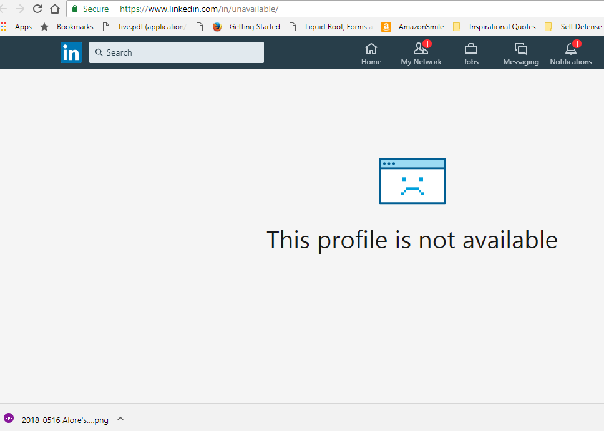Open the Liquid Roof, Forms bookmark

(331, 27)
